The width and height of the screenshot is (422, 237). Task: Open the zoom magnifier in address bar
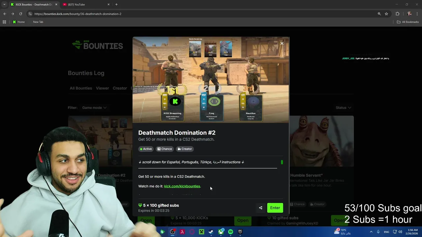tap(379, 14)
